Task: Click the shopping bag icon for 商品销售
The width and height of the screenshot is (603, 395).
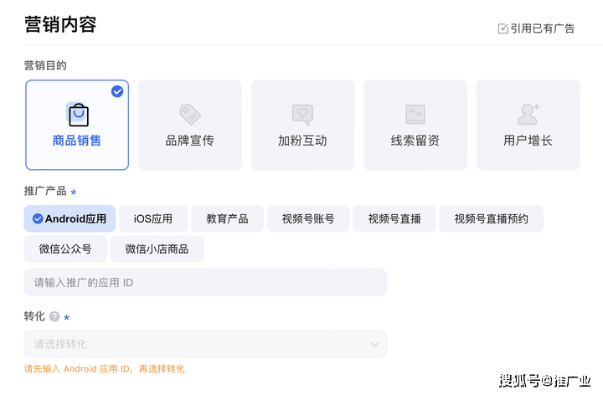Action: click(78, 114)
